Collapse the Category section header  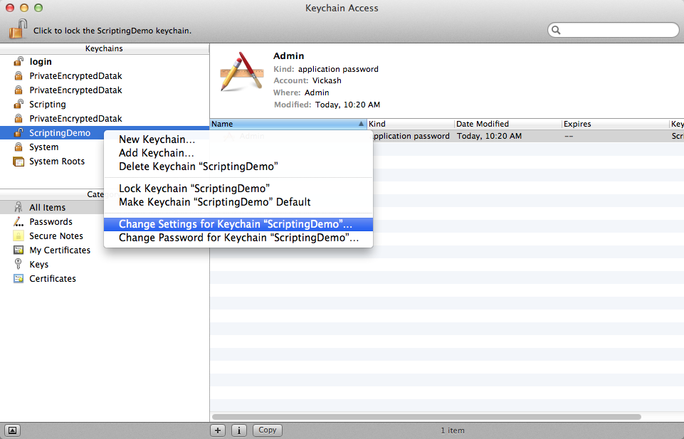click(x=96, y=194)
